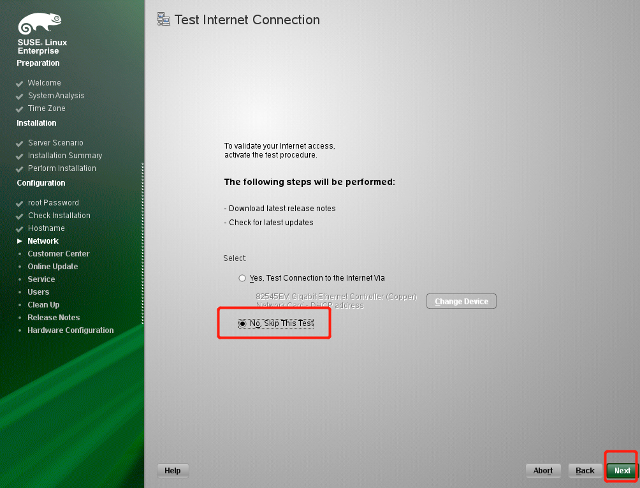
Task: Click the Check for latest updates line
Action: click(x=268, y=223)
